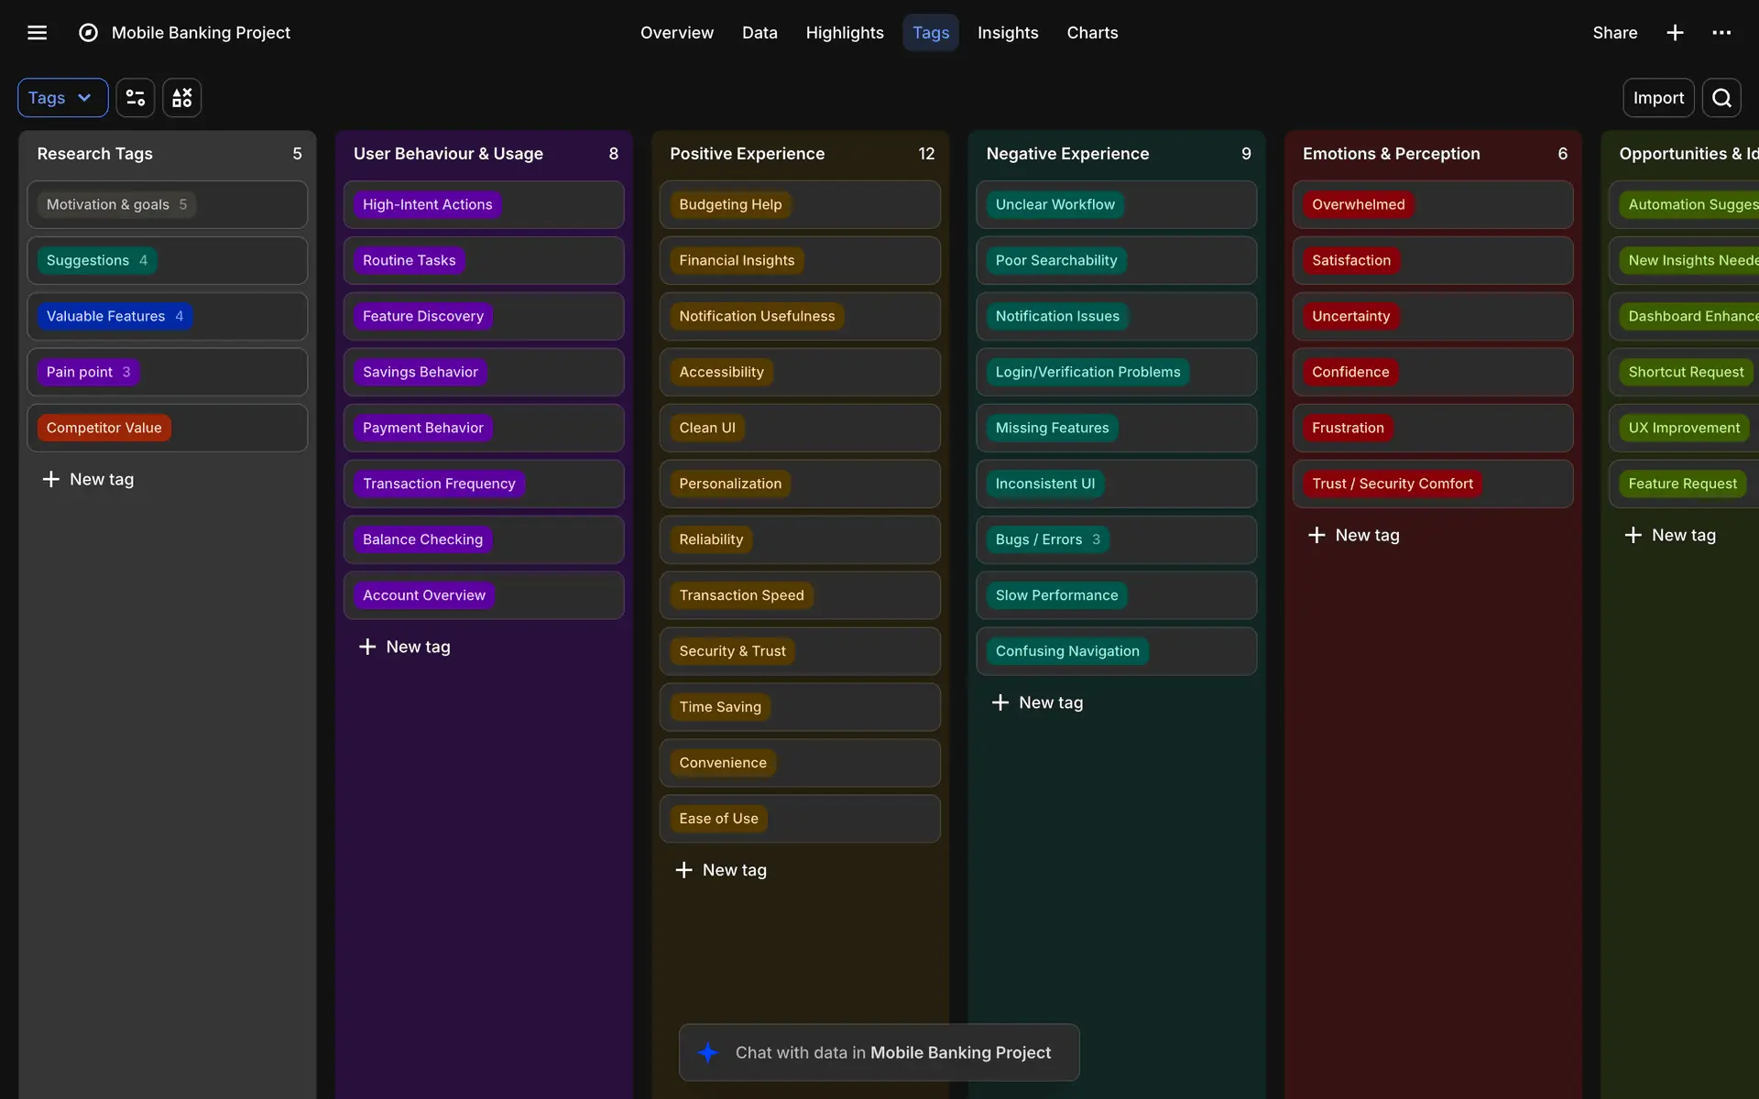The image size is (1759, 1099).
Task: Add new tag under Negative Experience
Action: (1037, 702)
